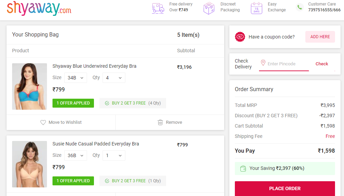Image resolution: width=344 pixels, height=196 pixels.
Task: Click the You Pay ₹1,598 amount
Action: 326,151
